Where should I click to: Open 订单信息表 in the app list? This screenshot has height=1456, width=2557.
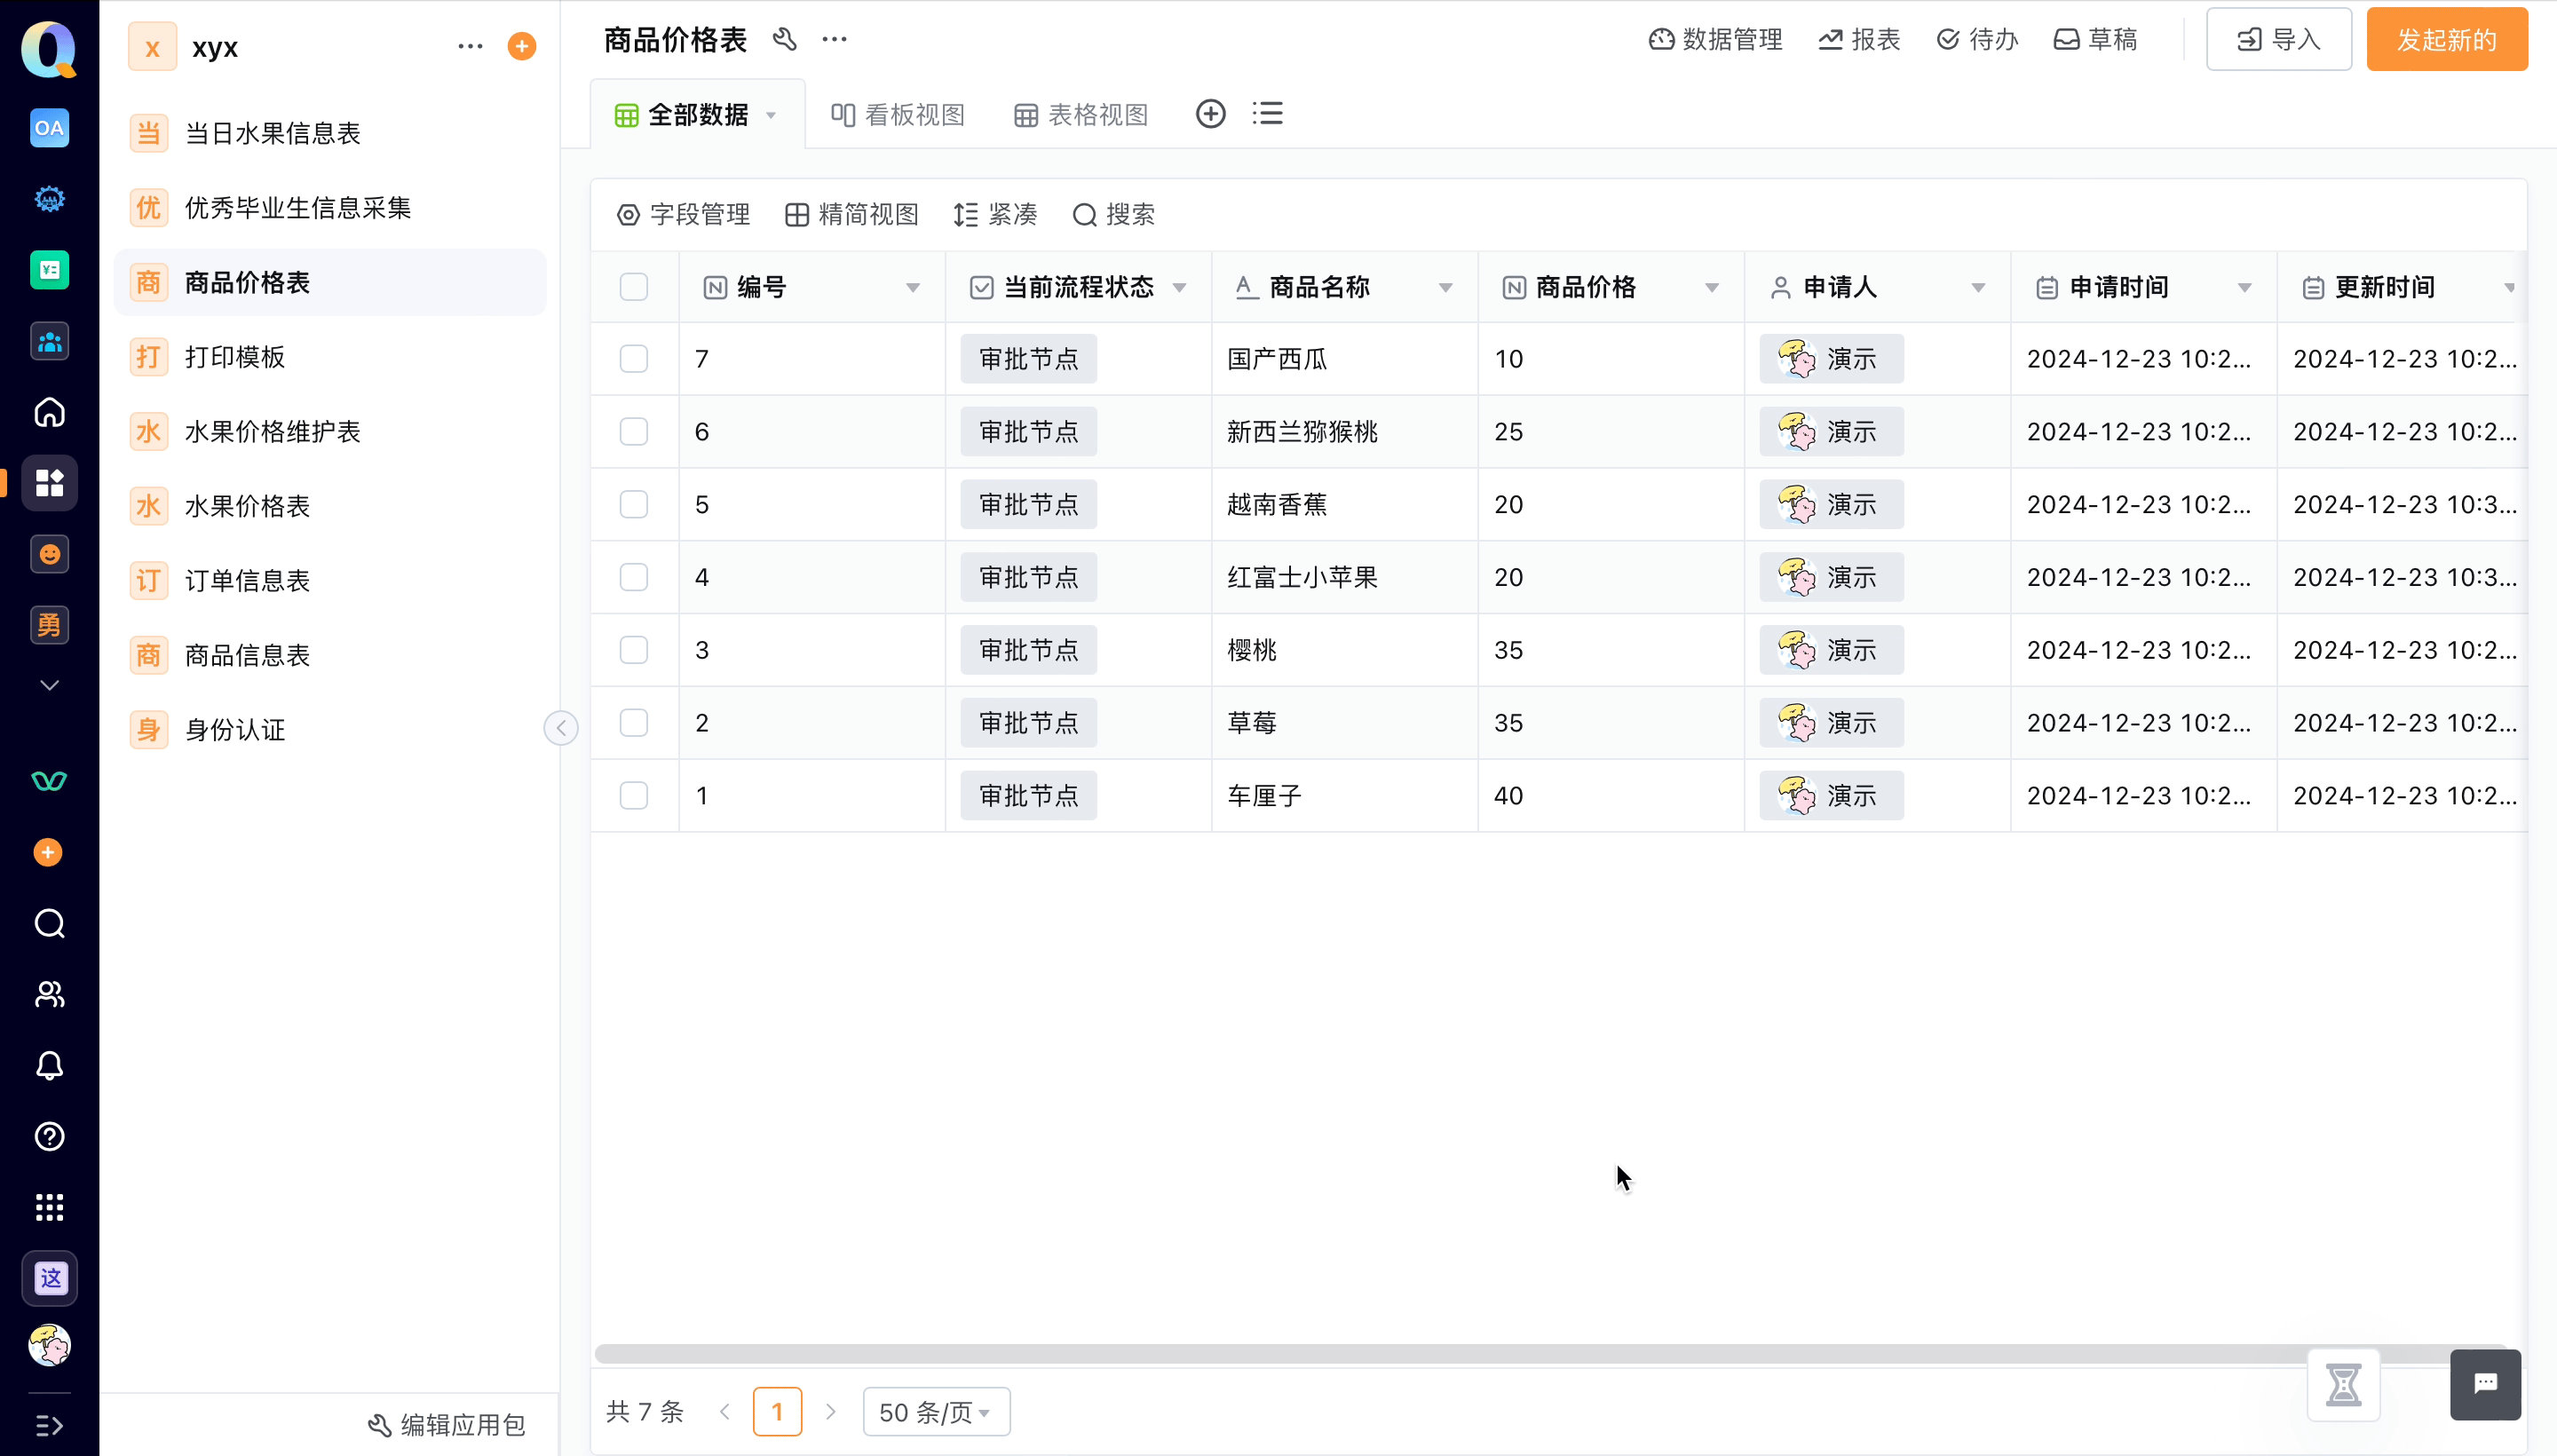pos(330,580)
